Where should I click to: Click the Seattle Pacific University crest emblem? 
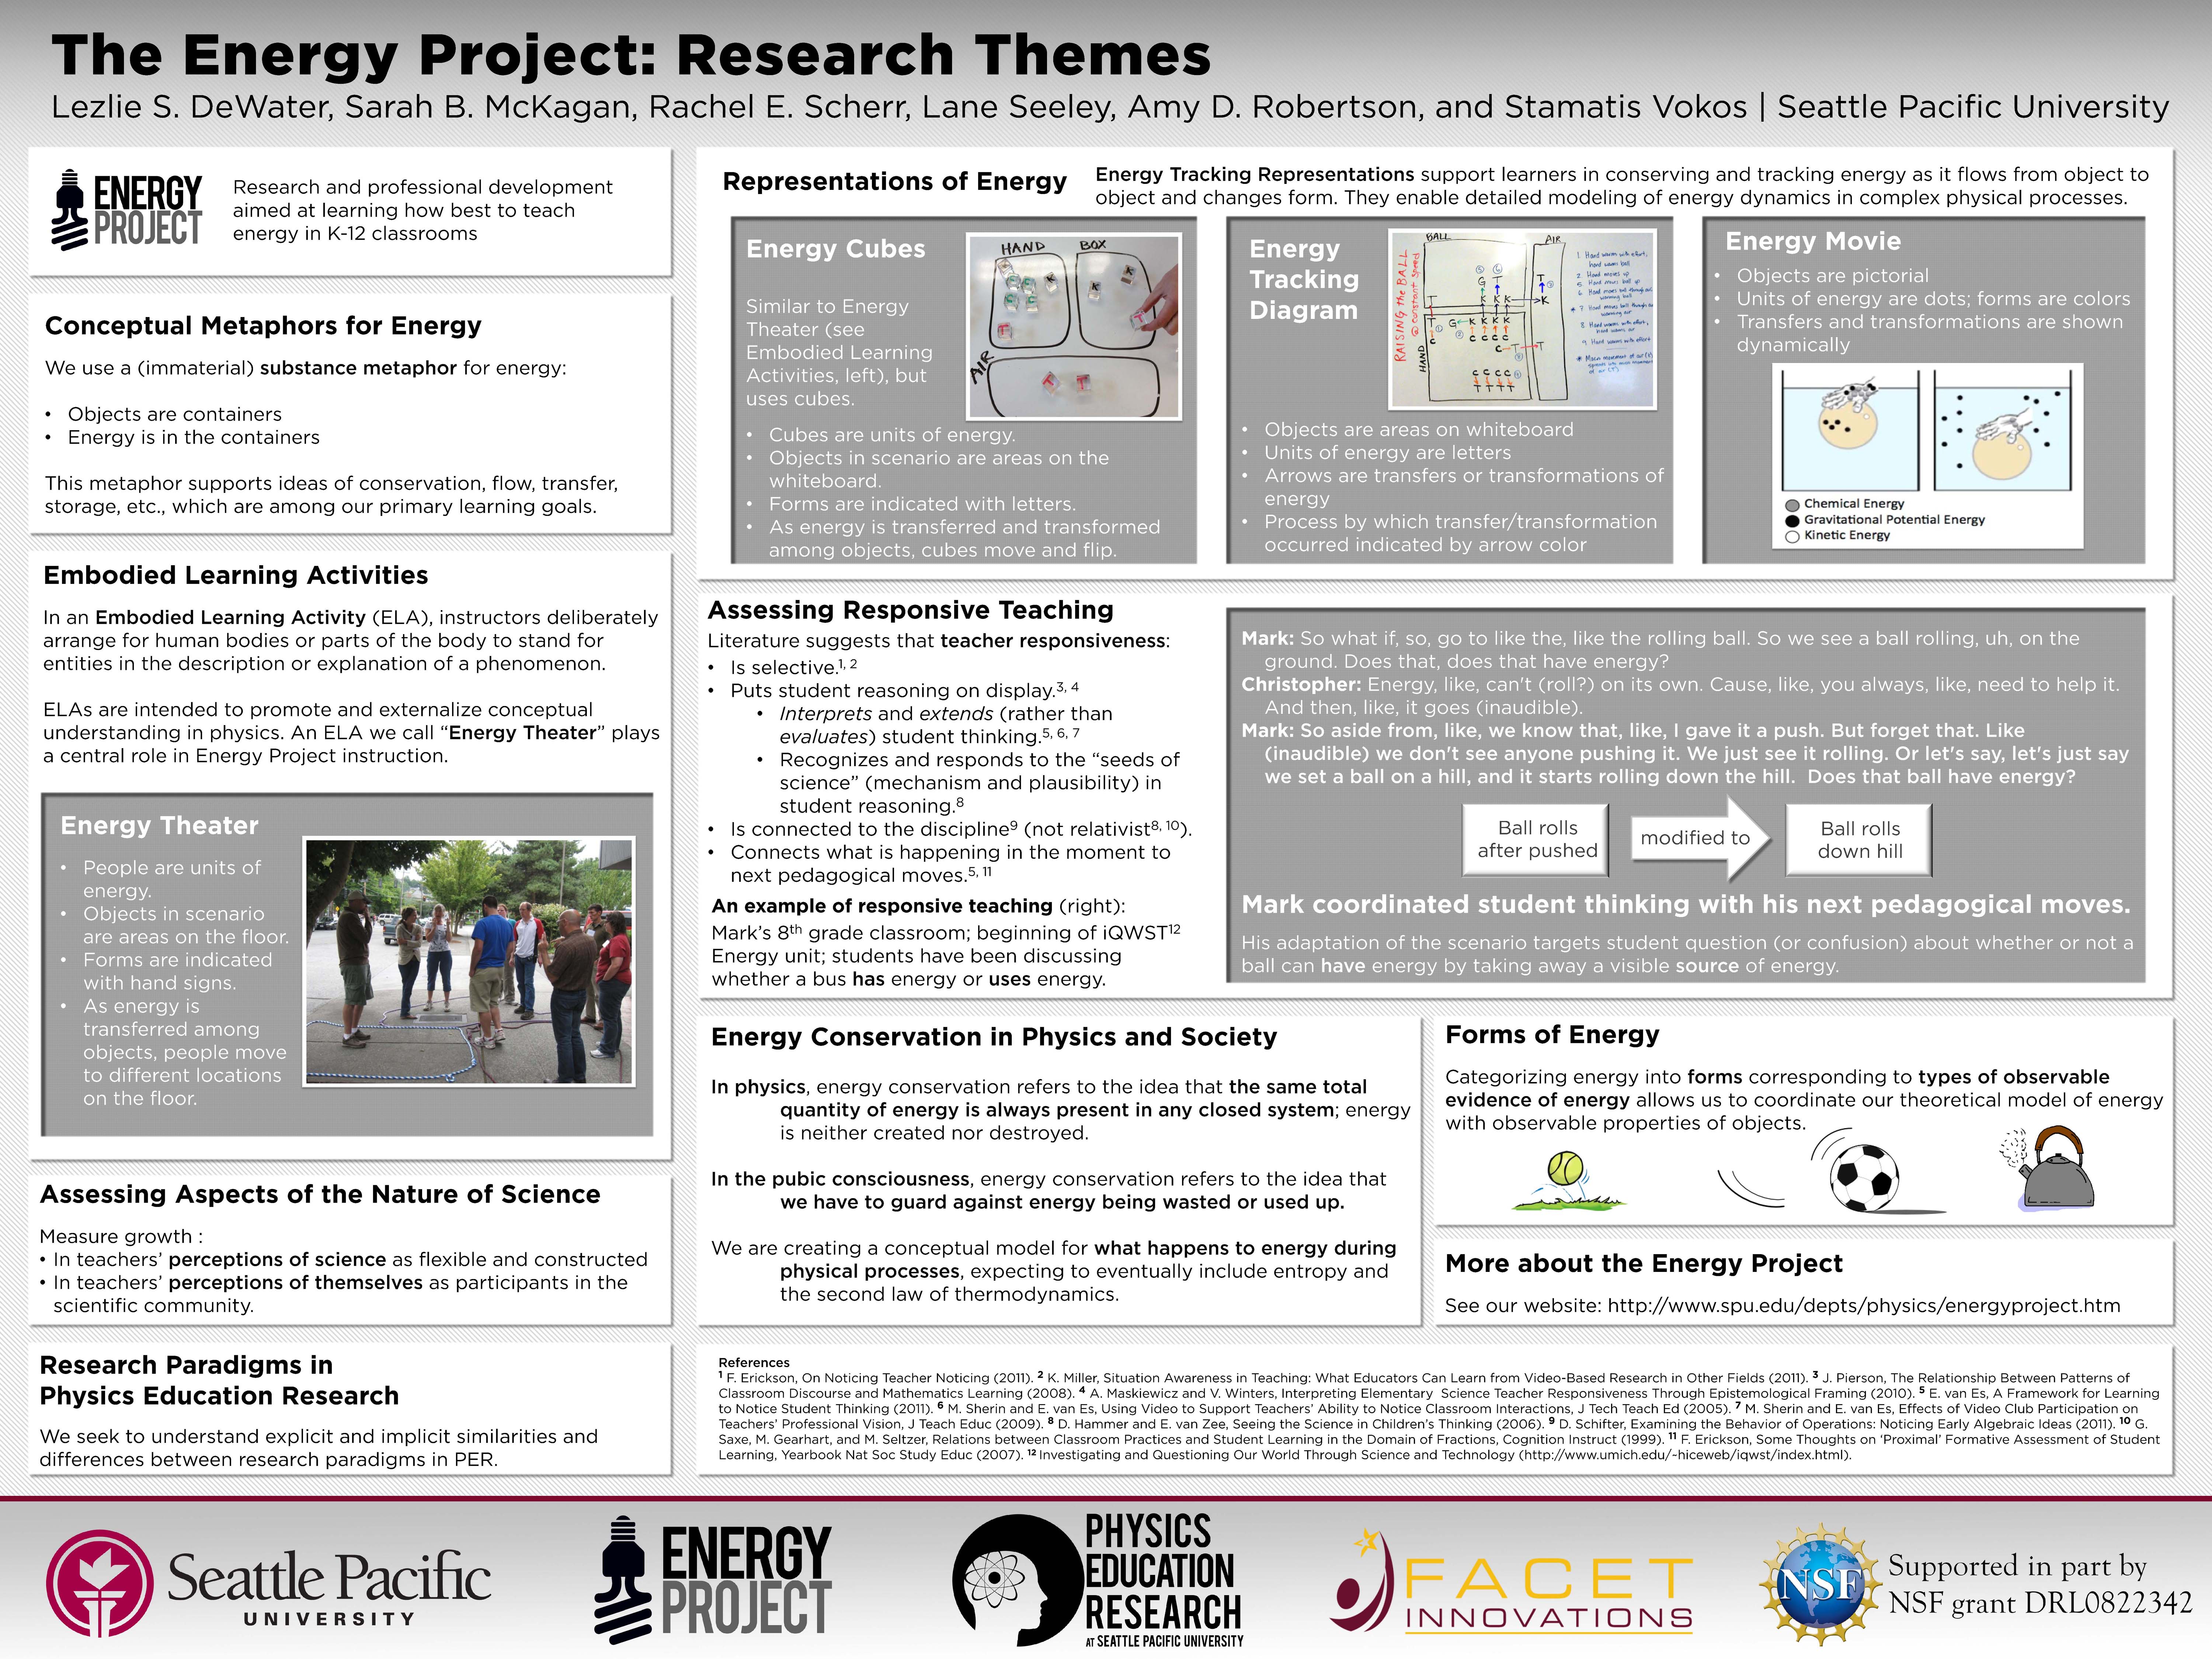click(100, 1583)
